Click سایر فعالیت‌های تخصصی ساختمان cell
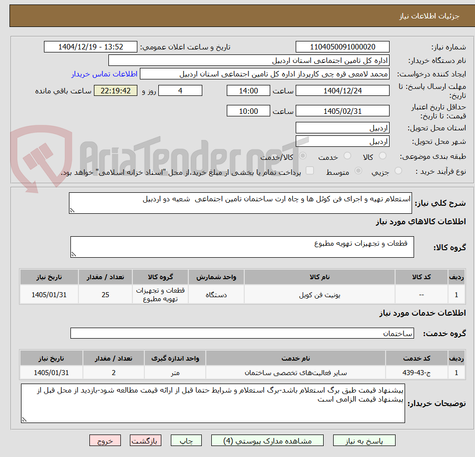The image size is (475, 457). coord(296,373)
